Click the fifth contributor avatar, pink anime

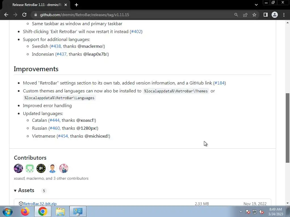pyautogui.click(x=64, y=168)
